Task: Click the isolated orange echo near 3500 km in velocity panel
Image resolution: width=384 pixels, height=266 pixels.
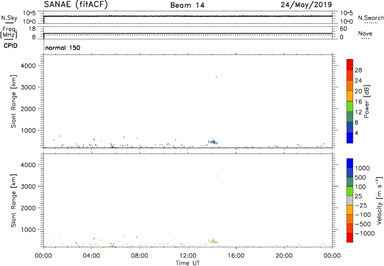Action: 216,176
